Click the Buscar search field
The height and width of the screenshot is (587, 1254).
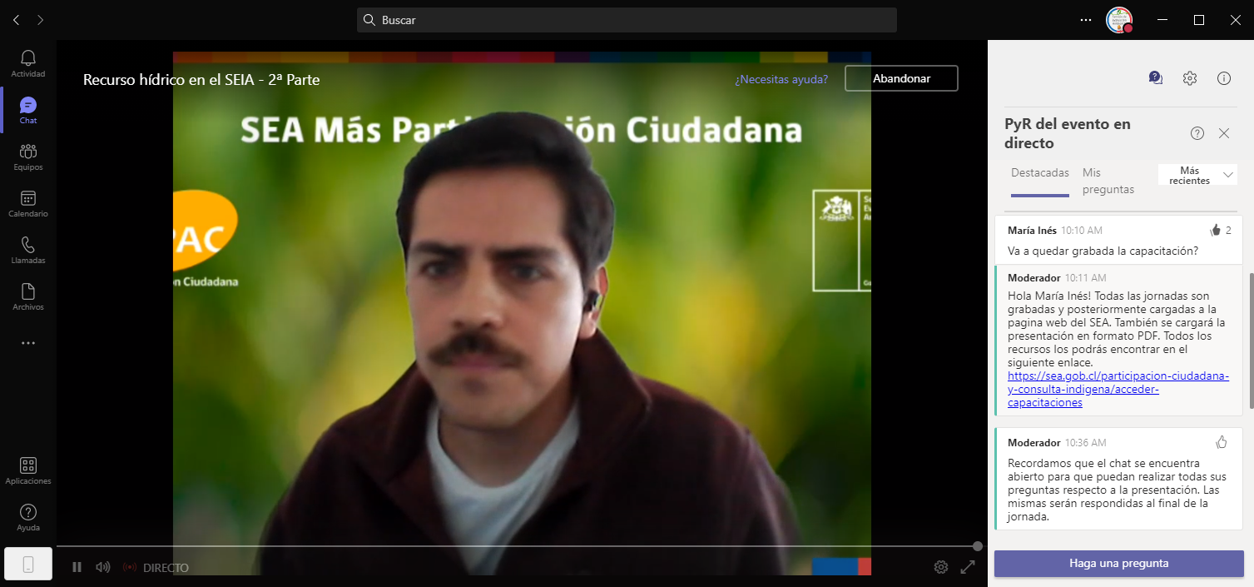(627, 20)
